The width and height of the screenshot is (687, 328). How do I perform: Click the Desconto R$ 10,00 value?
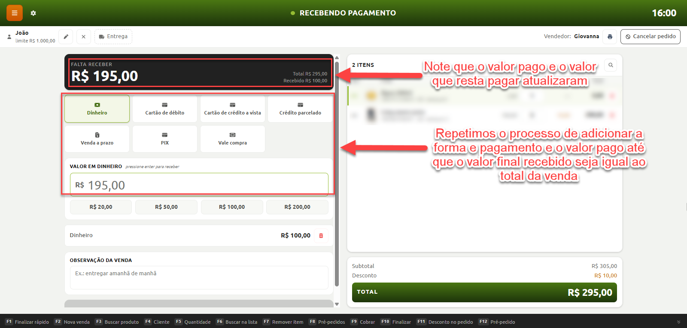(605, 276)
